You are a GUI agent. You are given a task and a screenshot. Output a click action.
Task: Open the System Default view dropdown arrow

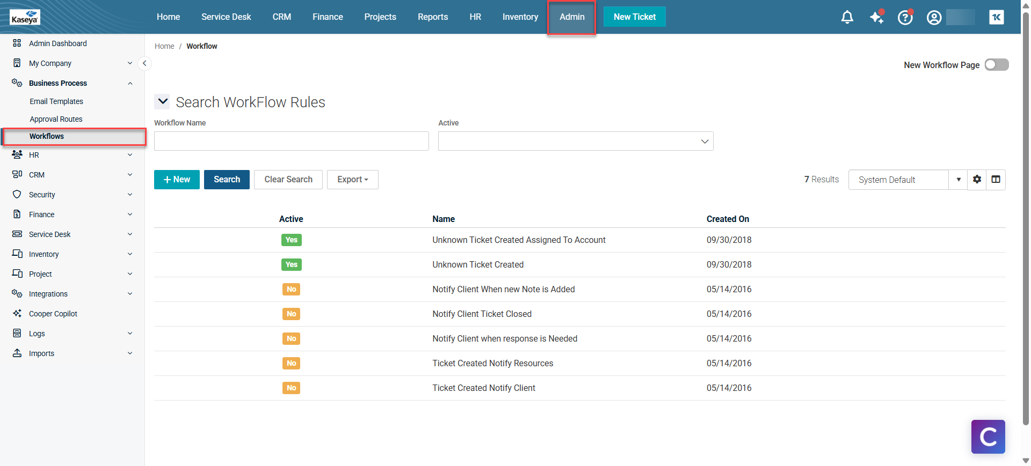point(958,180)
